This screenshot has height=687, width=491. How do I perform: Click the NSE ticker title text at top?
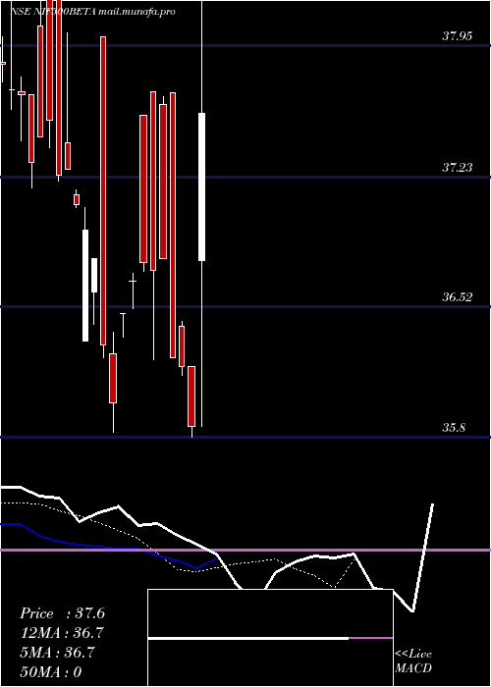click(x=92, y=12)
